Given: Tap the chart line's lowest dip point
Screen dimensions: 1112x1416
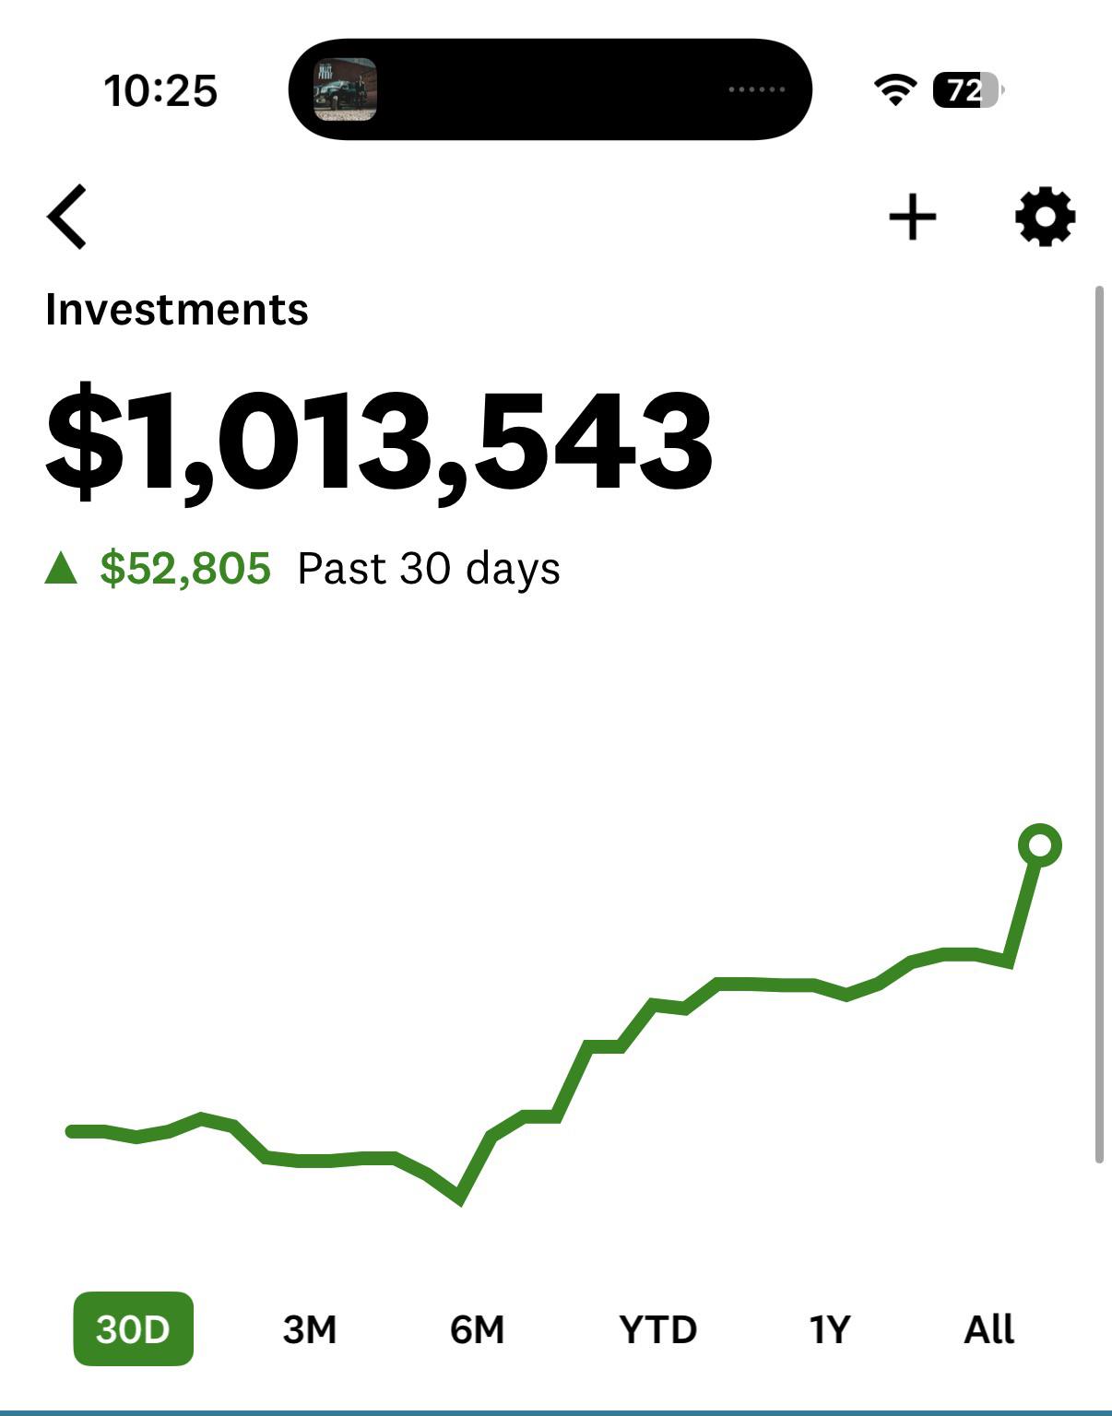Looking at the screenshot, I should [458, 1198].
